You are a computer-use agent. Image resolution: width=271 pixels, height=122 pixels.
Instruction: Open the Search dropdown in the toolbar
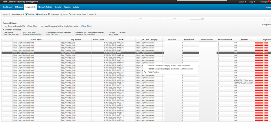click(6, 14)
